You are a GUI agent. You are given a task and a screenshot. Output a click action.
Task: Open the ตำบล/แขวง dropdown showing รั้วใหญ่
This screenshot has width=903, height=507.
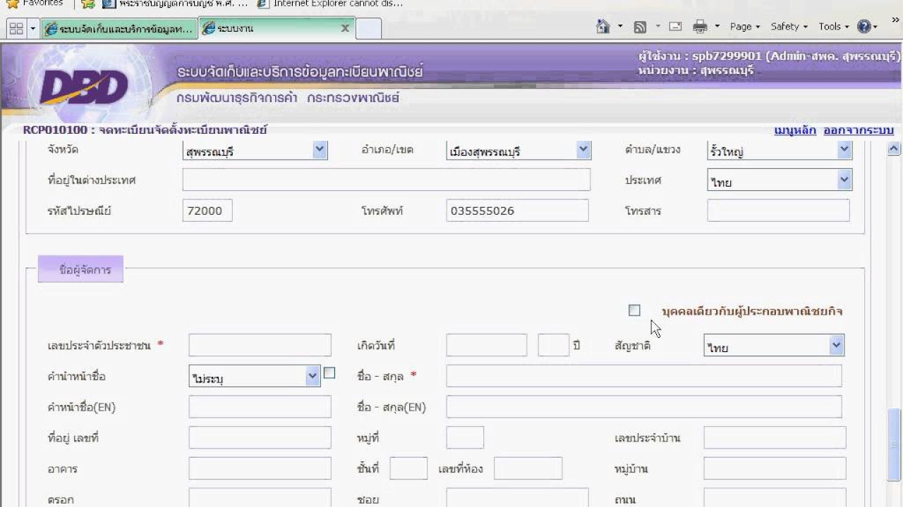point(780,150)
